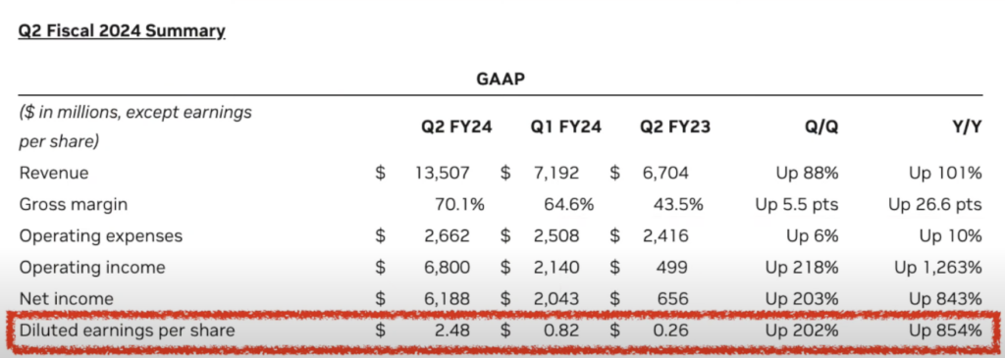Click the 6,188 net income value

tap(447, 298)
